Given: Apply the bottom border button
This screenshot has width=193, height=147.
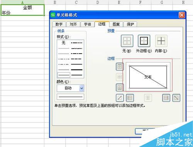Looking at the screenshot, I should tap(120, 88).
